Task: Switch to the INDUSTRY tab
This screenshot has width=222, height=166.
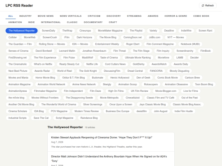Action: [x=25, y=16]
